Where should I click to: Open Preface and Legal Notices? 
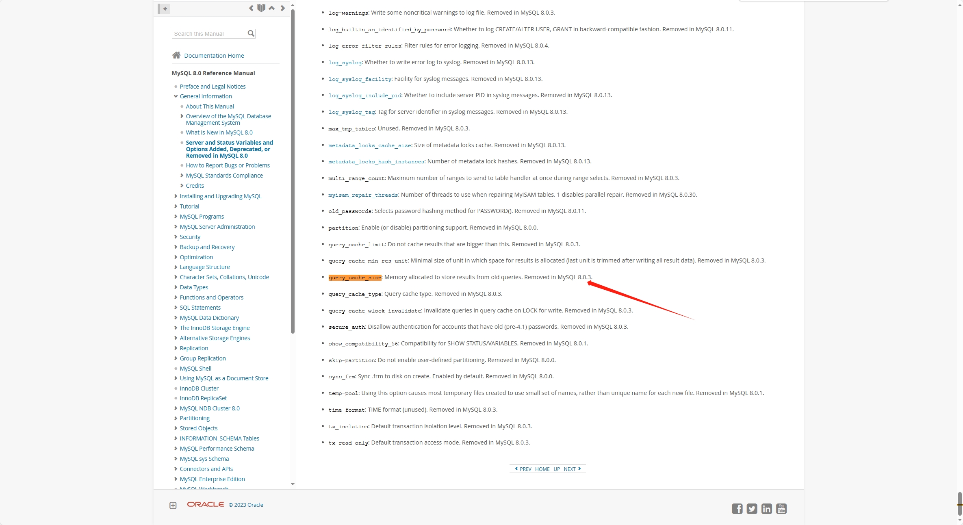213,87
